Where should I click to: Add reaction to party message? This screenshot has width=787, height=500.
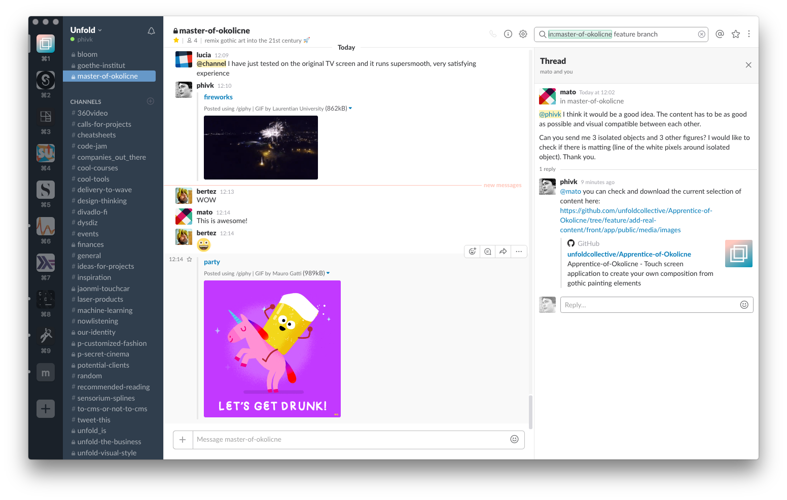pos(473,252)
